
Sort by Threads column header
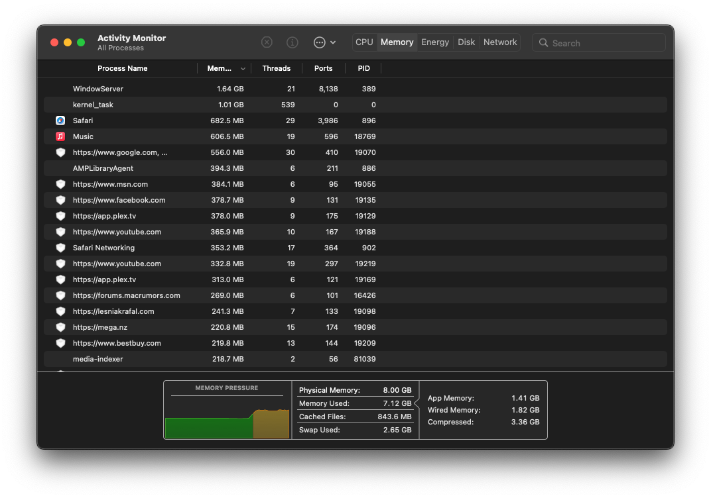276,68
